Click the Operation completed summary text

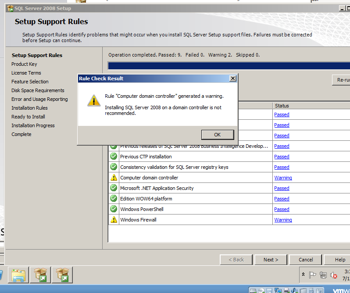[x=184, y=55]
